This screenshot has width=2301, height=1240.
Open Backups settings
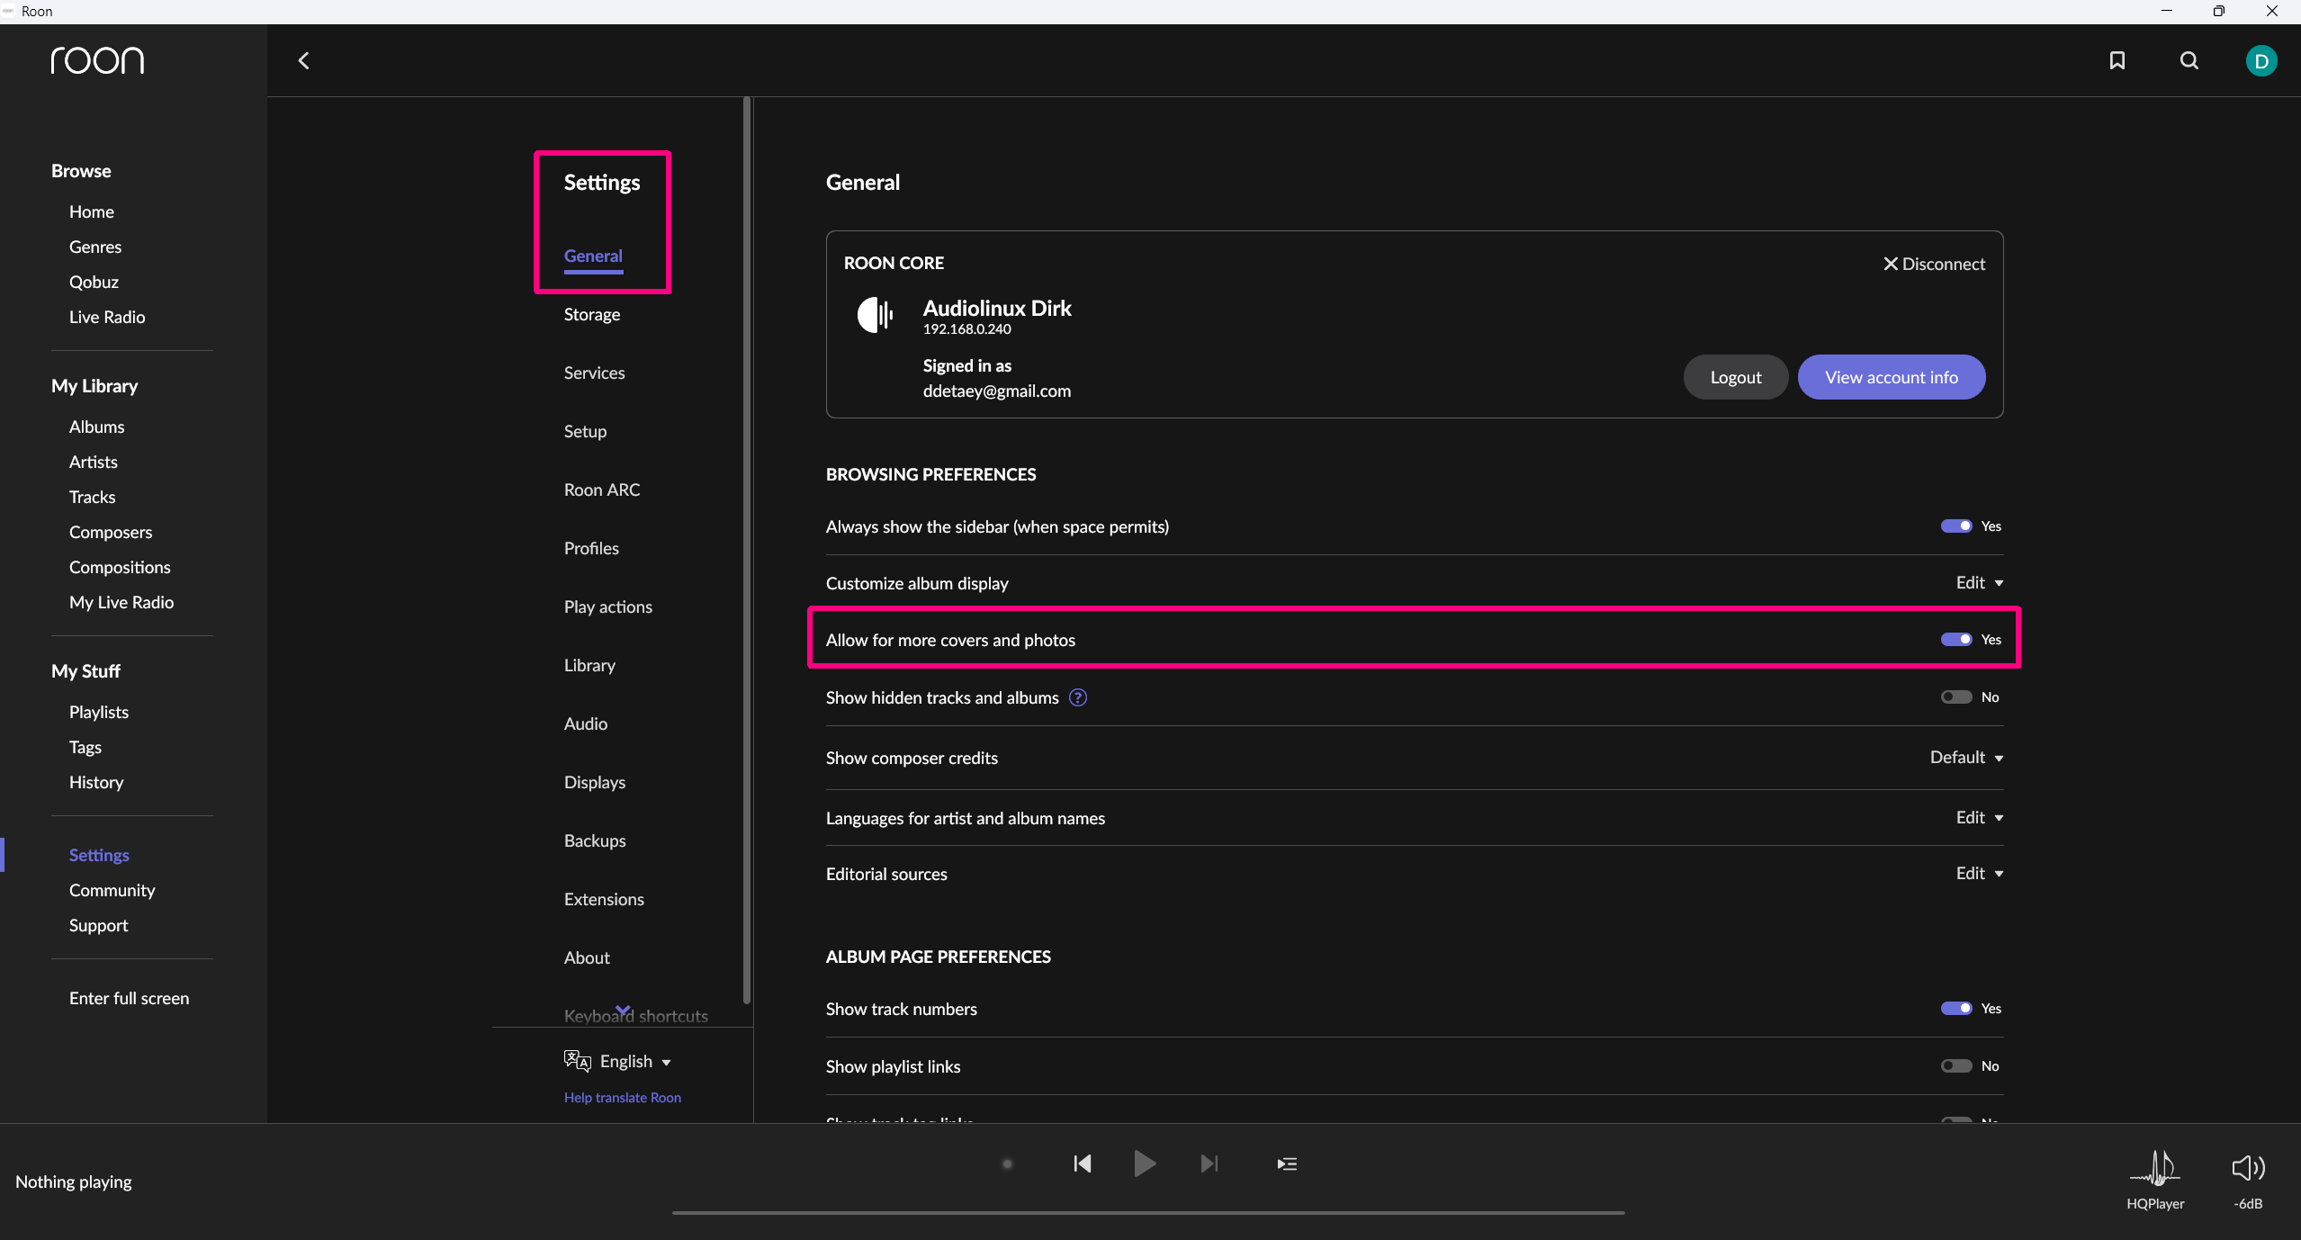595,841
